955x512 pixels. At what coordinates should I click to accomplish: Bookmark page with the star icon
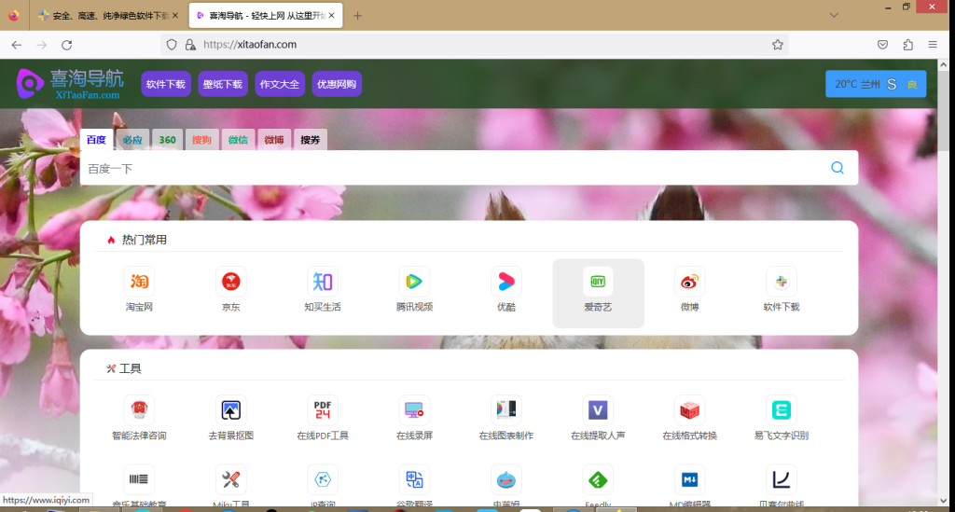[x=777, y=45]
